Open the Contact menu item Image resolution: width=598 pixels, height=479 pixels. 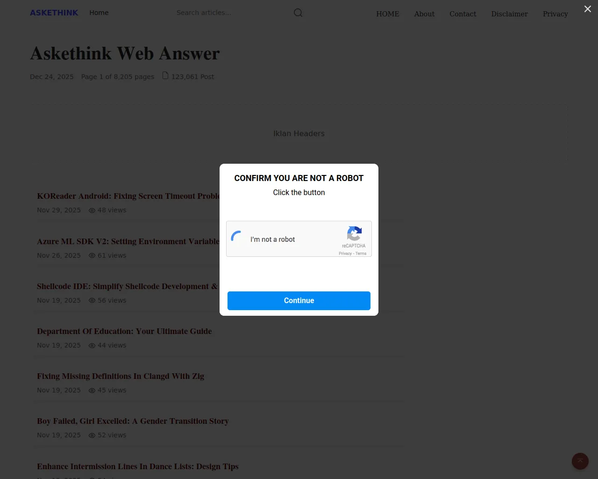463,14
